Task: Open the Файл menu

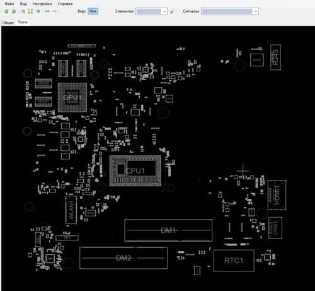Action: (9, 4)
